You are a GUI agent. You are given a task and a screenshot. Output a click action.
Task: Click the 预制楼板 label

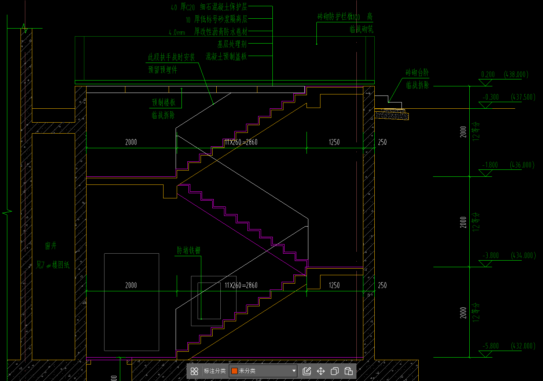164,102
